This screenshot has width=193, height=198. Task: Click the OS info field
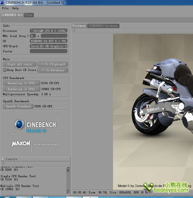(x=48, y=41)
